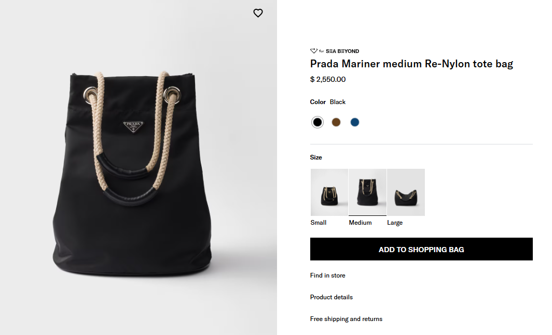Open the Find in store link
The height and width of the screenshot is (335, 552).
(327, 275)
